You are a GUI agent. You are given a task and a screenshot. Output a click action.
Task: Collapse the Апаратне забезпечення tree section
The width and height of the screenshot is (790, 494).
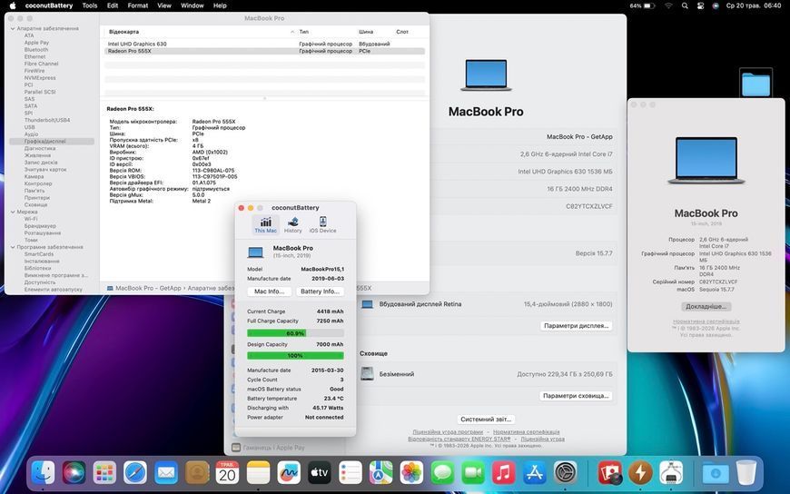coord(13,29)
